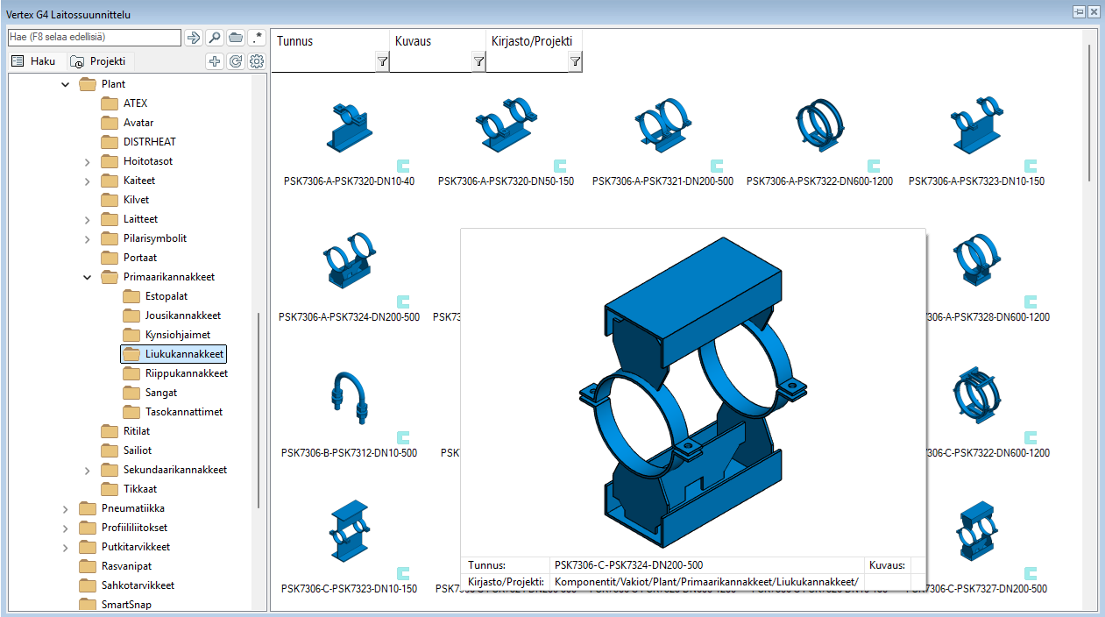Click the plus add icon above the tree

point(215,61)
